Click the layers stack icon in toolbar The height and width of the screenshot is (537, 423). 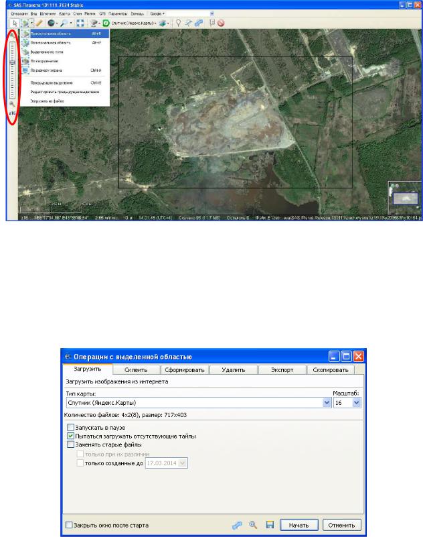163,23
